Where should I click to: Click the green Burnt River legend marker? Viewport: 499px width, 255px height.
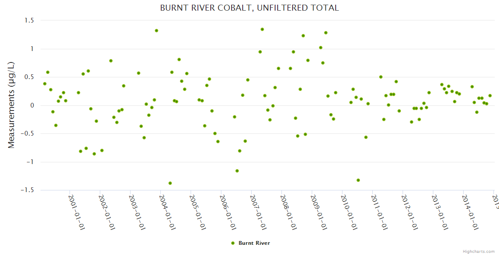pos(232,243)
